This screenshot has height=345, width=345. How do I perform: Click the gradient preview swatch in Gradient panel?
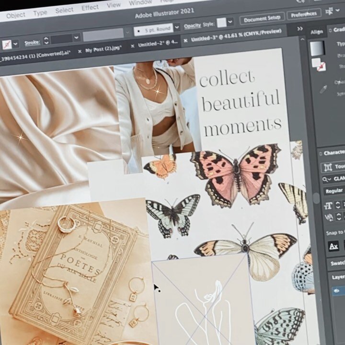317,48
